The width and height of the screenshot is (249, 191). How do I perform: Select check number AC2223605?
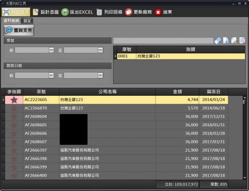coord(41,100)
